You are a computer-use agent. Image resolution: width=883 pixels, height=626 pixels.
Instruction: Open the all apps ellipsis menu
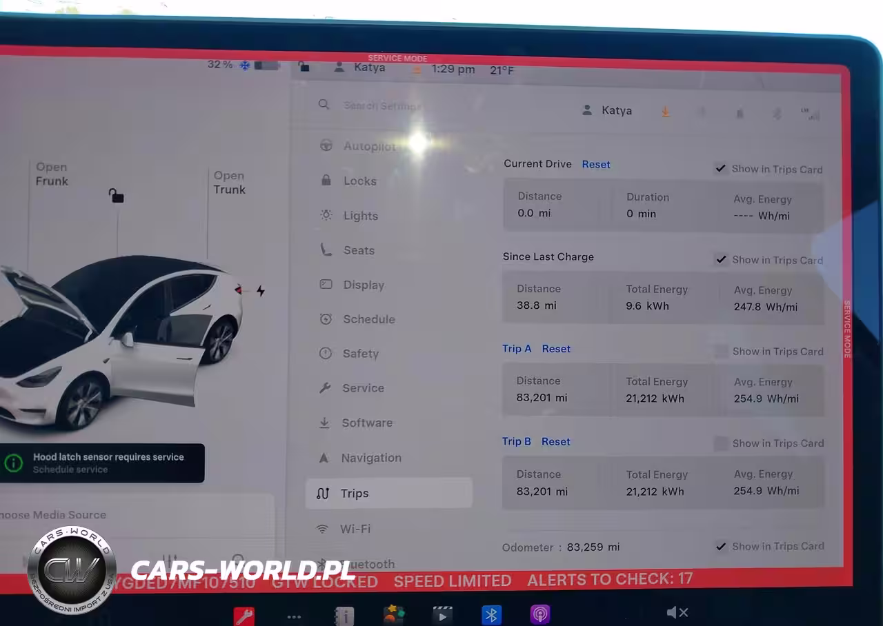point(295,616)
